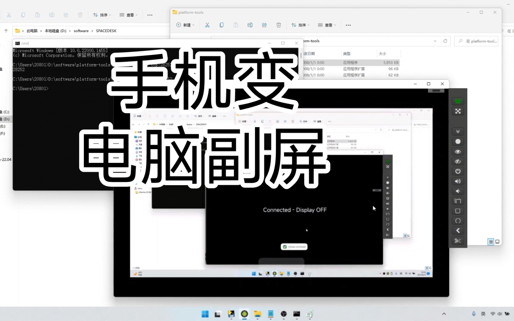
Task: Click the delete trash icon in the platform-tools toolbar
Action: (x=279, y=25)
